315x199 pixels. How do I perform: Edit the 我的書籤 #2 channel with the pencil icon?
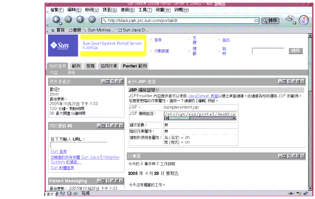coord(112,126)
